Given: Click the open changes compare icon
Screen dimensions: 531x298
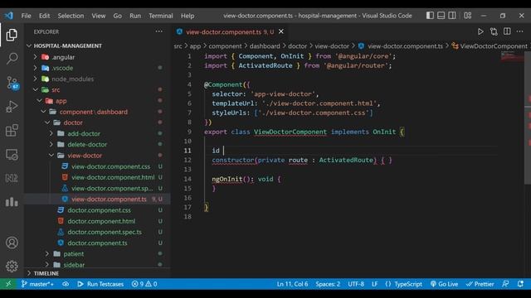Looking at the screenshot, I should (494, 31).
